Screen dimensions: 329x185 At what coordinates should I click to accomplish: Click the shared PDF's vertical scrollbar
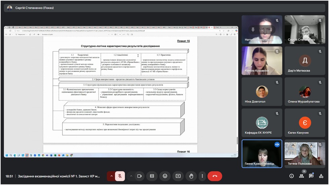pyautogui.click(x=237, y=140)
